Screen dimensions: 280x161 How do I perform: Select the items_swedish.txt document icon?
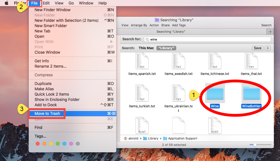(178, 60)
